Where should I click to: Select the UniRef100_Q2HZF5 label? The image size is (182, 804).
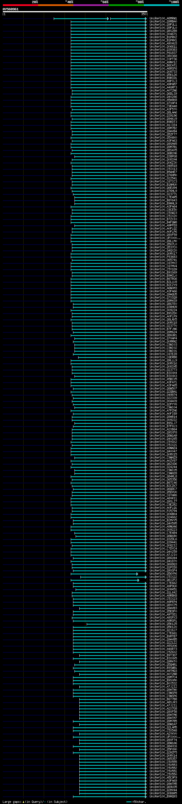click(x=163, y=752)
